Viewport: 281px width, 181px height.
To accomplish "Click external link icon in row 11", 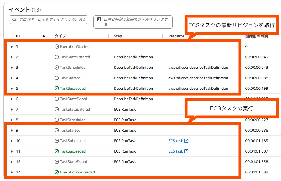I will point(186,151).
